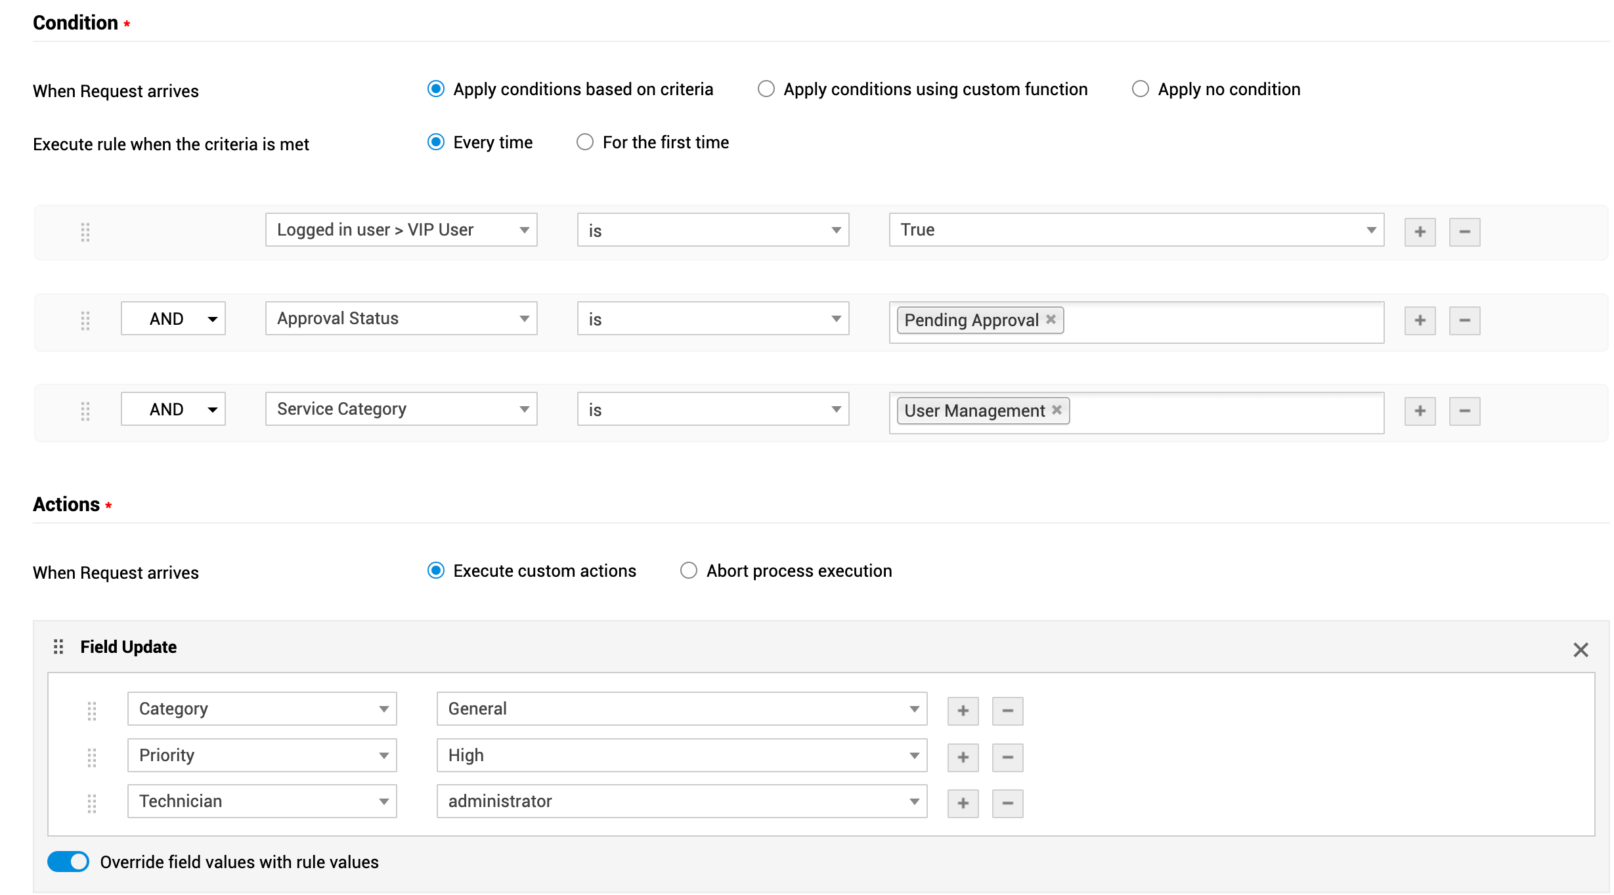1614x895 pixels.
Task: Remove the Approval Status condition row
Action: point(1464,320)
